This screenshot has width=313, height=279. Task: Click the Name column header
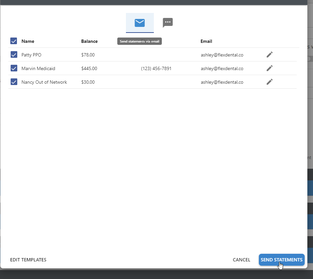coord(28,41)
